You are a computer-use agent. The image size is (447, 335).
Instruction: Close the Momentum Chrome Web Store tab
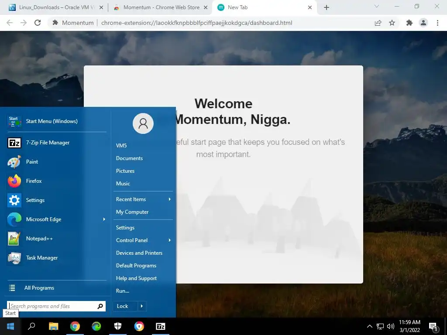[206, 8]
